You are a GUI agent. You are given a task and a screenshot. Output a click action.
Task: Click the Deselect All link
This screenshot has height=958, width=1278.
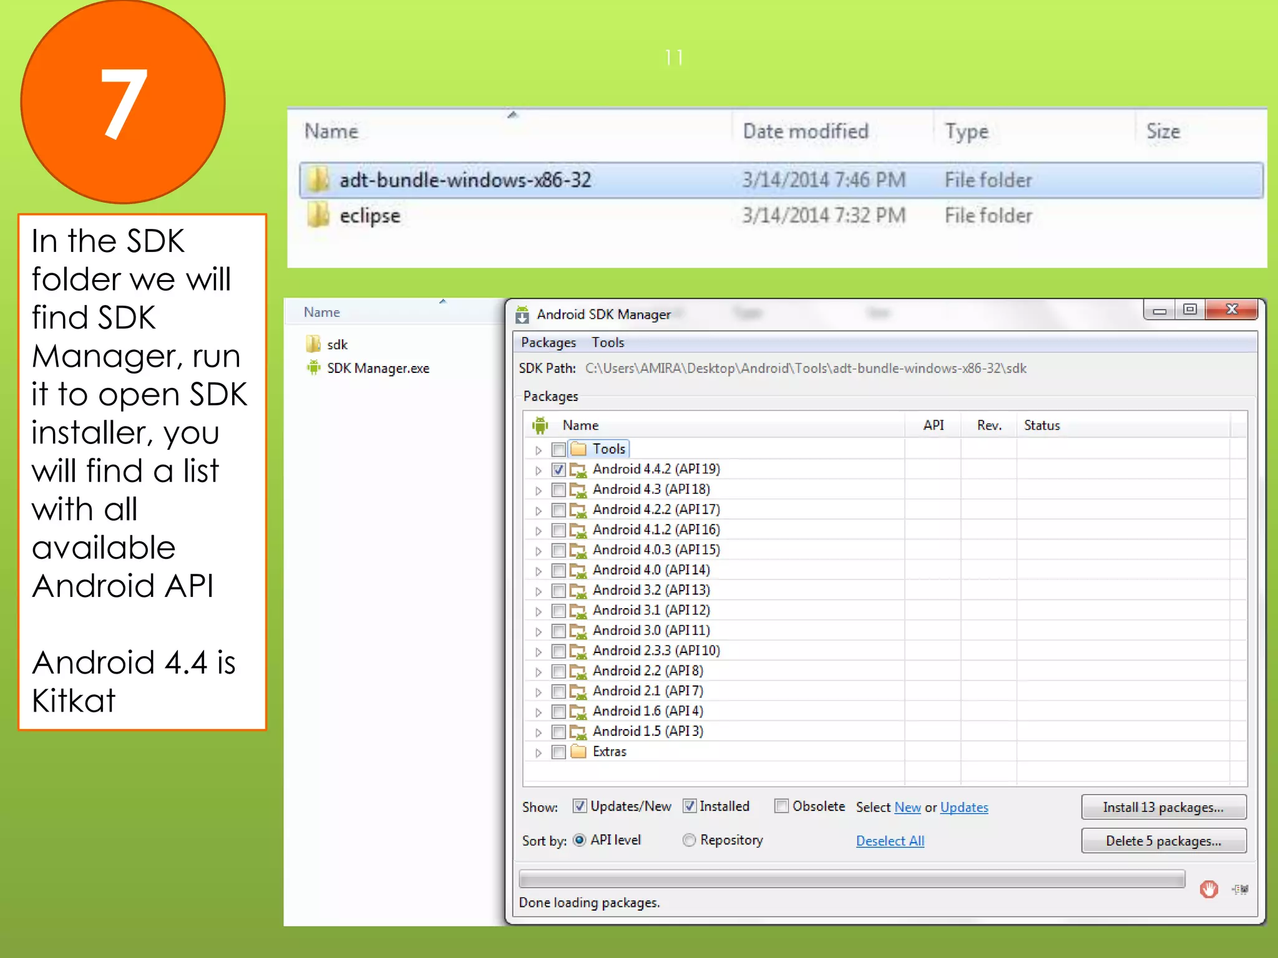(890, 841)
